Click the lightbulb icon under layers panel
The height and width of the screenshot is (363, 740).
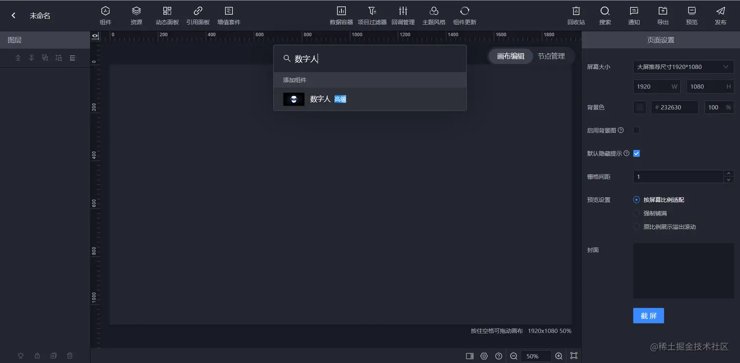tap(21, 356)
